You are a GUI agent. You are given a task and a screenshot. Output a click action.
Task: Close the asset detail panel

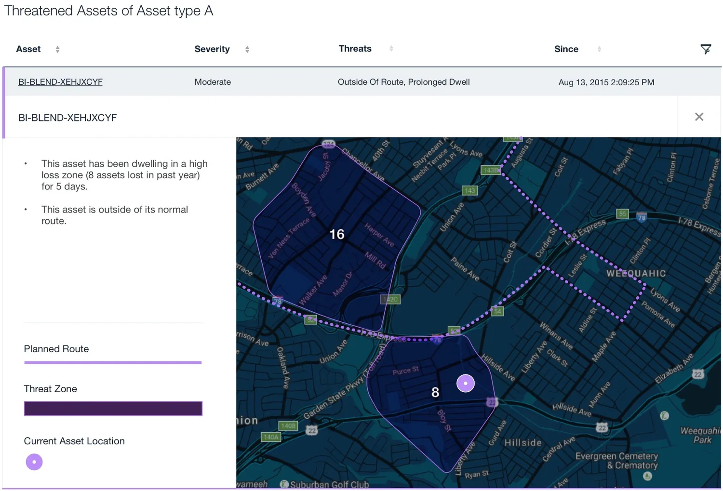[x=699, y=117]
